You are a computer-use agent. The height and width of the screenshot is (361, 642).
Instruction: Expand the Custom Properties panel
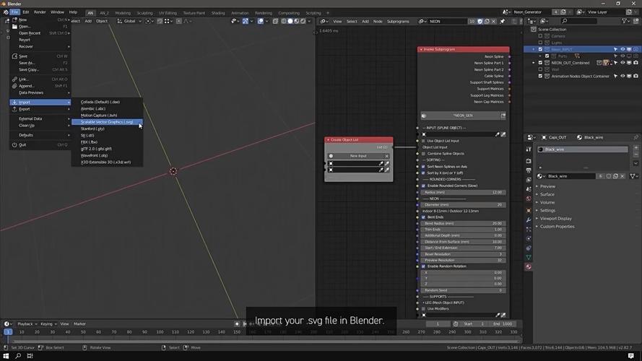click(x=557, y=226)
